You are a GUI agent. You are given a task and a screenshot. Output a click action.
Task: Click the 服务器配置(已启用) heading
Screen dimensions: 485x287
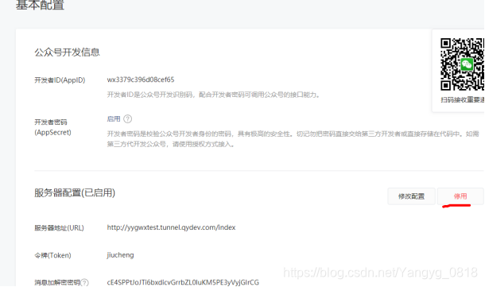75,192
